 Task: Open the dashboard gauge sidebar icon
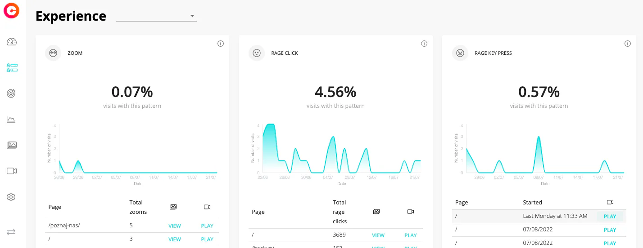[x=12, y=42]
